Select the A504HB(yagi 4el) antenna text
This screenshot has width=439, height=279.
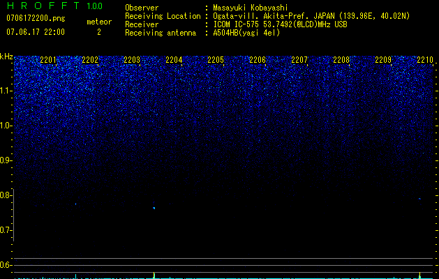[x=246, y=33]
